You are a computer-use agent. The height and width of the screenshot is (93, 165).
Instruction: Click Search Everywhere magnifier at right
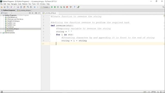(x=163, y=7)
